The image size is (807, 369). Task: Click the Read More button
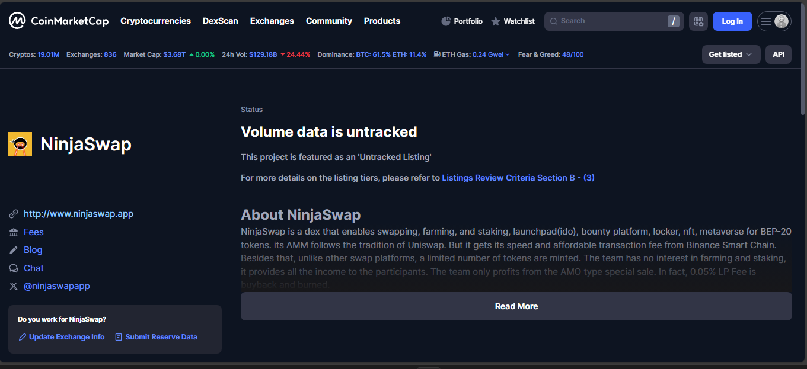pyautogui.click(x=516, y=306)
